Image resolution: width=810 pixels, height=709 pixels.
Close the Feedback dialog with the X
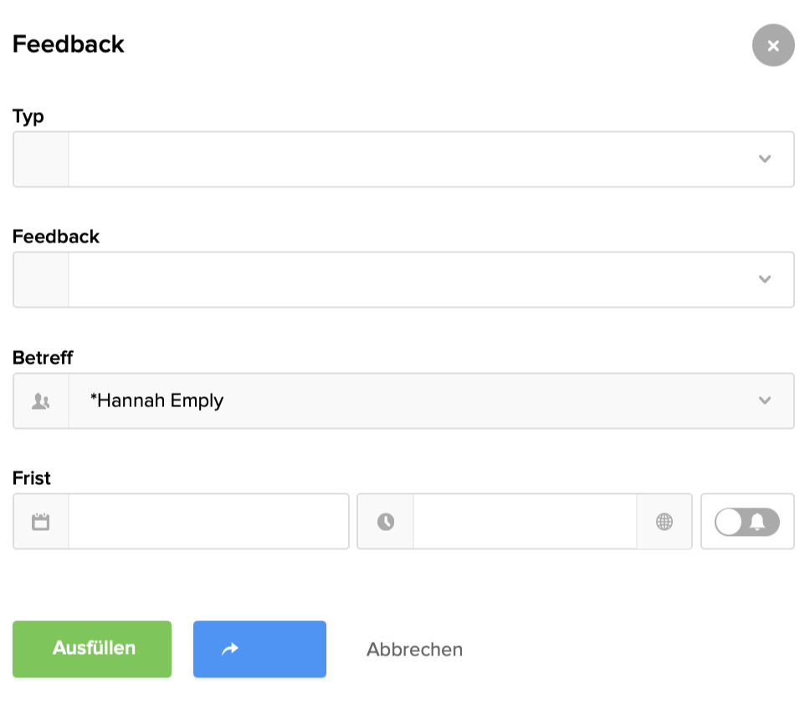(x=772, y=45)
